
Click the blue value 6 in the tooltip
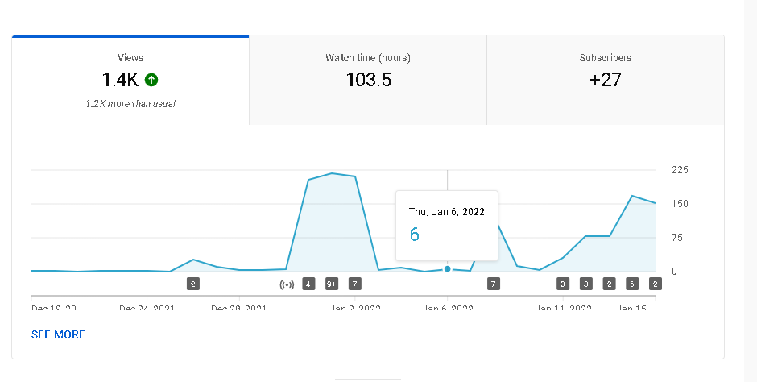[x=414, y=235]
